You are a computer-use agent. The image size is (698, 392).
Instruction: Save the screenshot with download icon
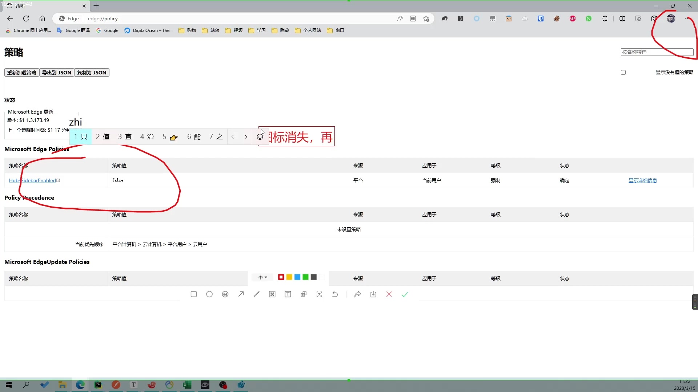click(x=373, y=294)
